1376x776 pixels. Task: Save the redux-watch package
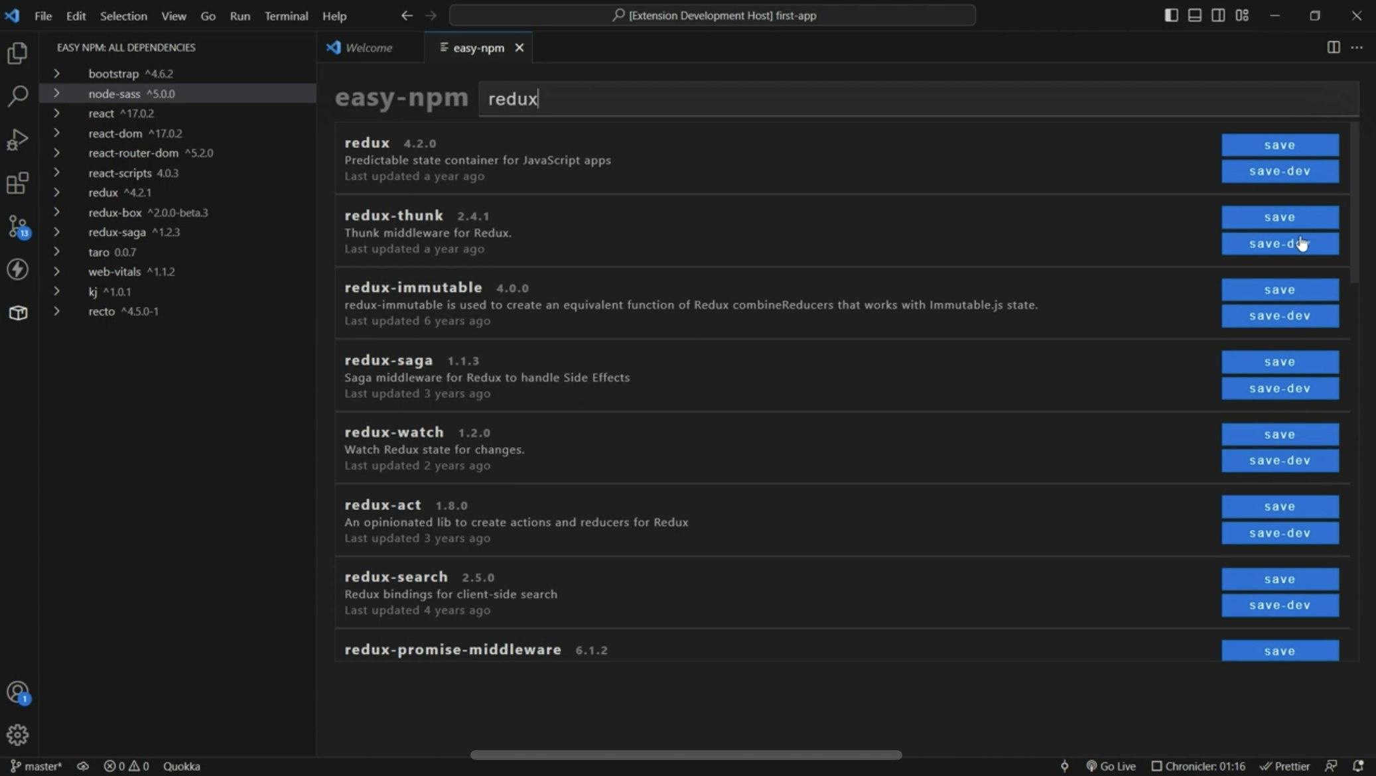(x=1280, y=434)
